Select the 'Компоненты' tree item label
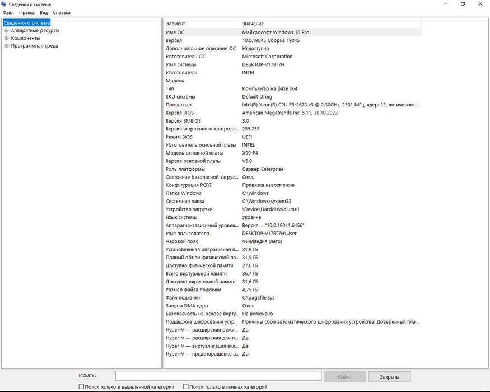 25,38
